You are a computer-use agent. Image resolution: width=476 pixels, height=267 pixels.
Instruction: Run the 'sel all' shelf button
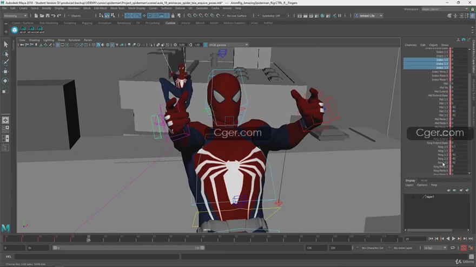(x=23, y=30)
